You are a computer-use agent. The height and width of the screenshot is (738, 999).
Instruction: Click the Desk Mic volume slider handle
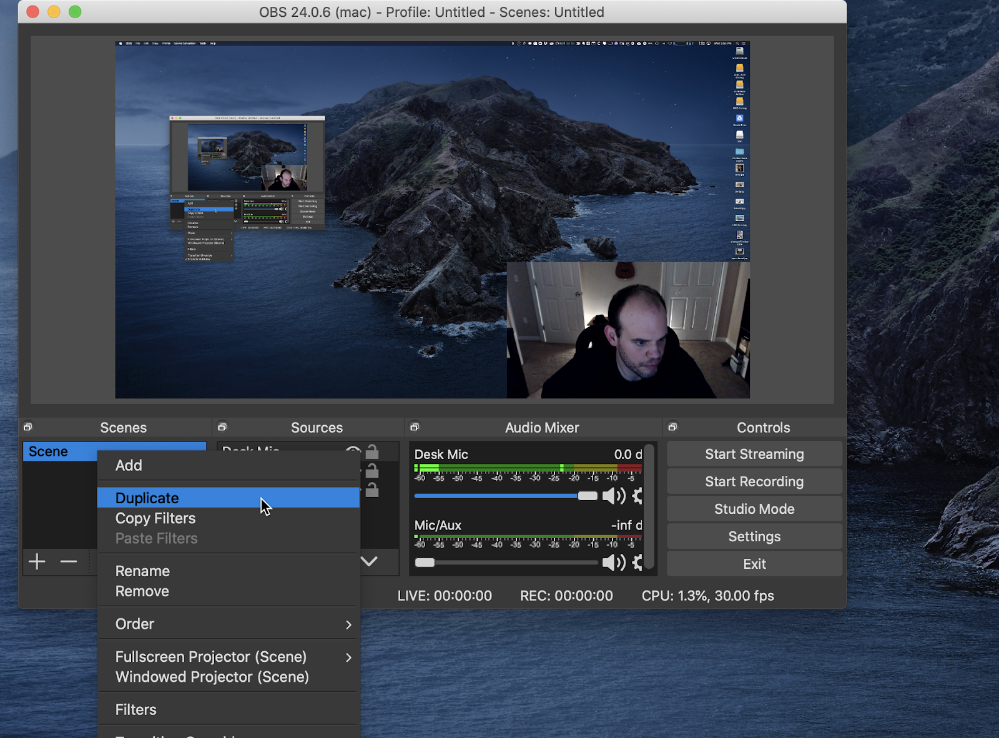(588, 496)
